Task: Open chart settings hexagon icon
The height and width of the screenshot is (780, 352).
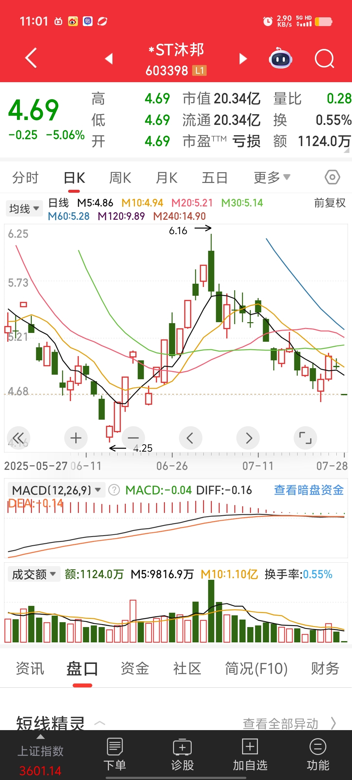Action: point(332,177)
